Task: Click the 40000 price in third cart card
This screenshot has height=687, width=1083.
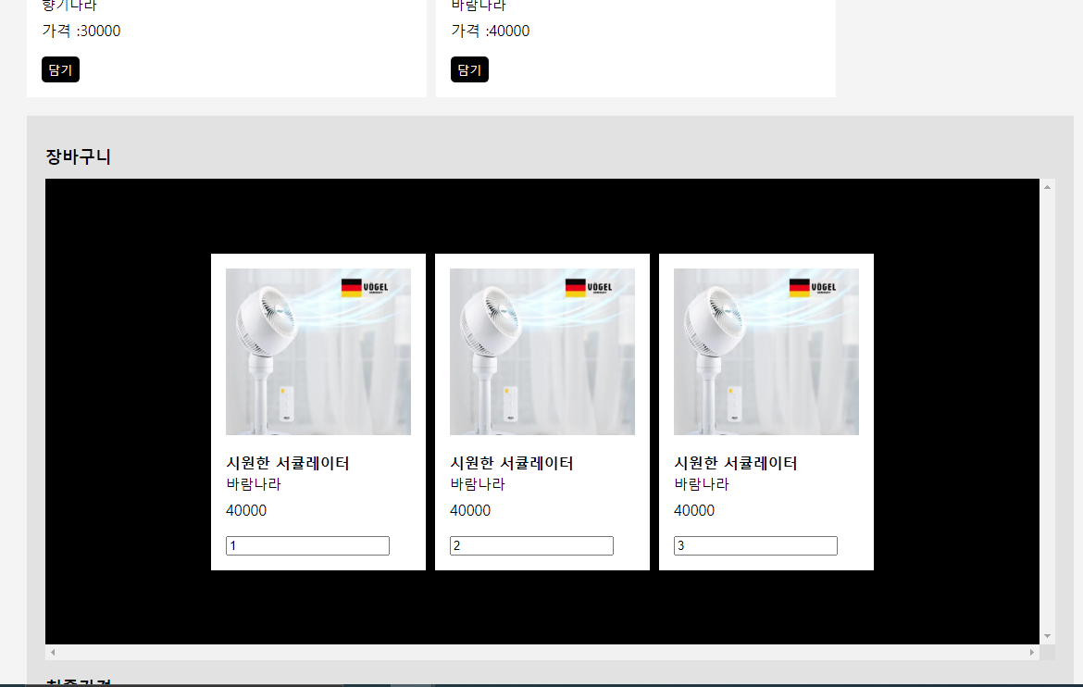Action: [694, 511]
